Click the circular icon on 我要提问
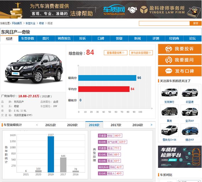The image size is (202, 182). pos(169,60)
